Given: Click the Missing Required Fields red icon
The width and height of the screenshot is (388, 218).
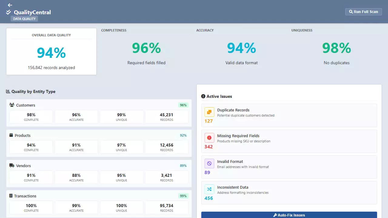Looking at the screenshot, I should click(209, 138).
